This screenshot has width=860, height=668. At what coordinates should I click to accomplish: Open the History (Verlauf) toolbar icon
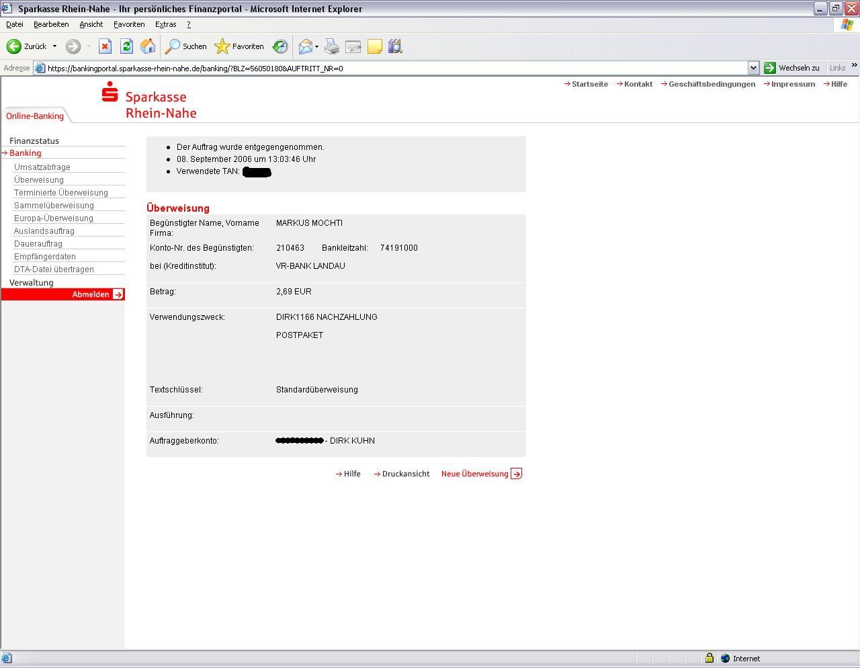pos(280,46)
